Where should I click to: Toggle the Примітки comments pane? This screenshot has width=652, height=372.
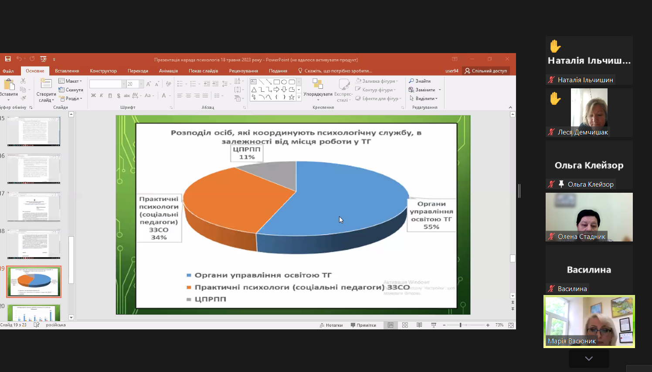pos(363,325)
